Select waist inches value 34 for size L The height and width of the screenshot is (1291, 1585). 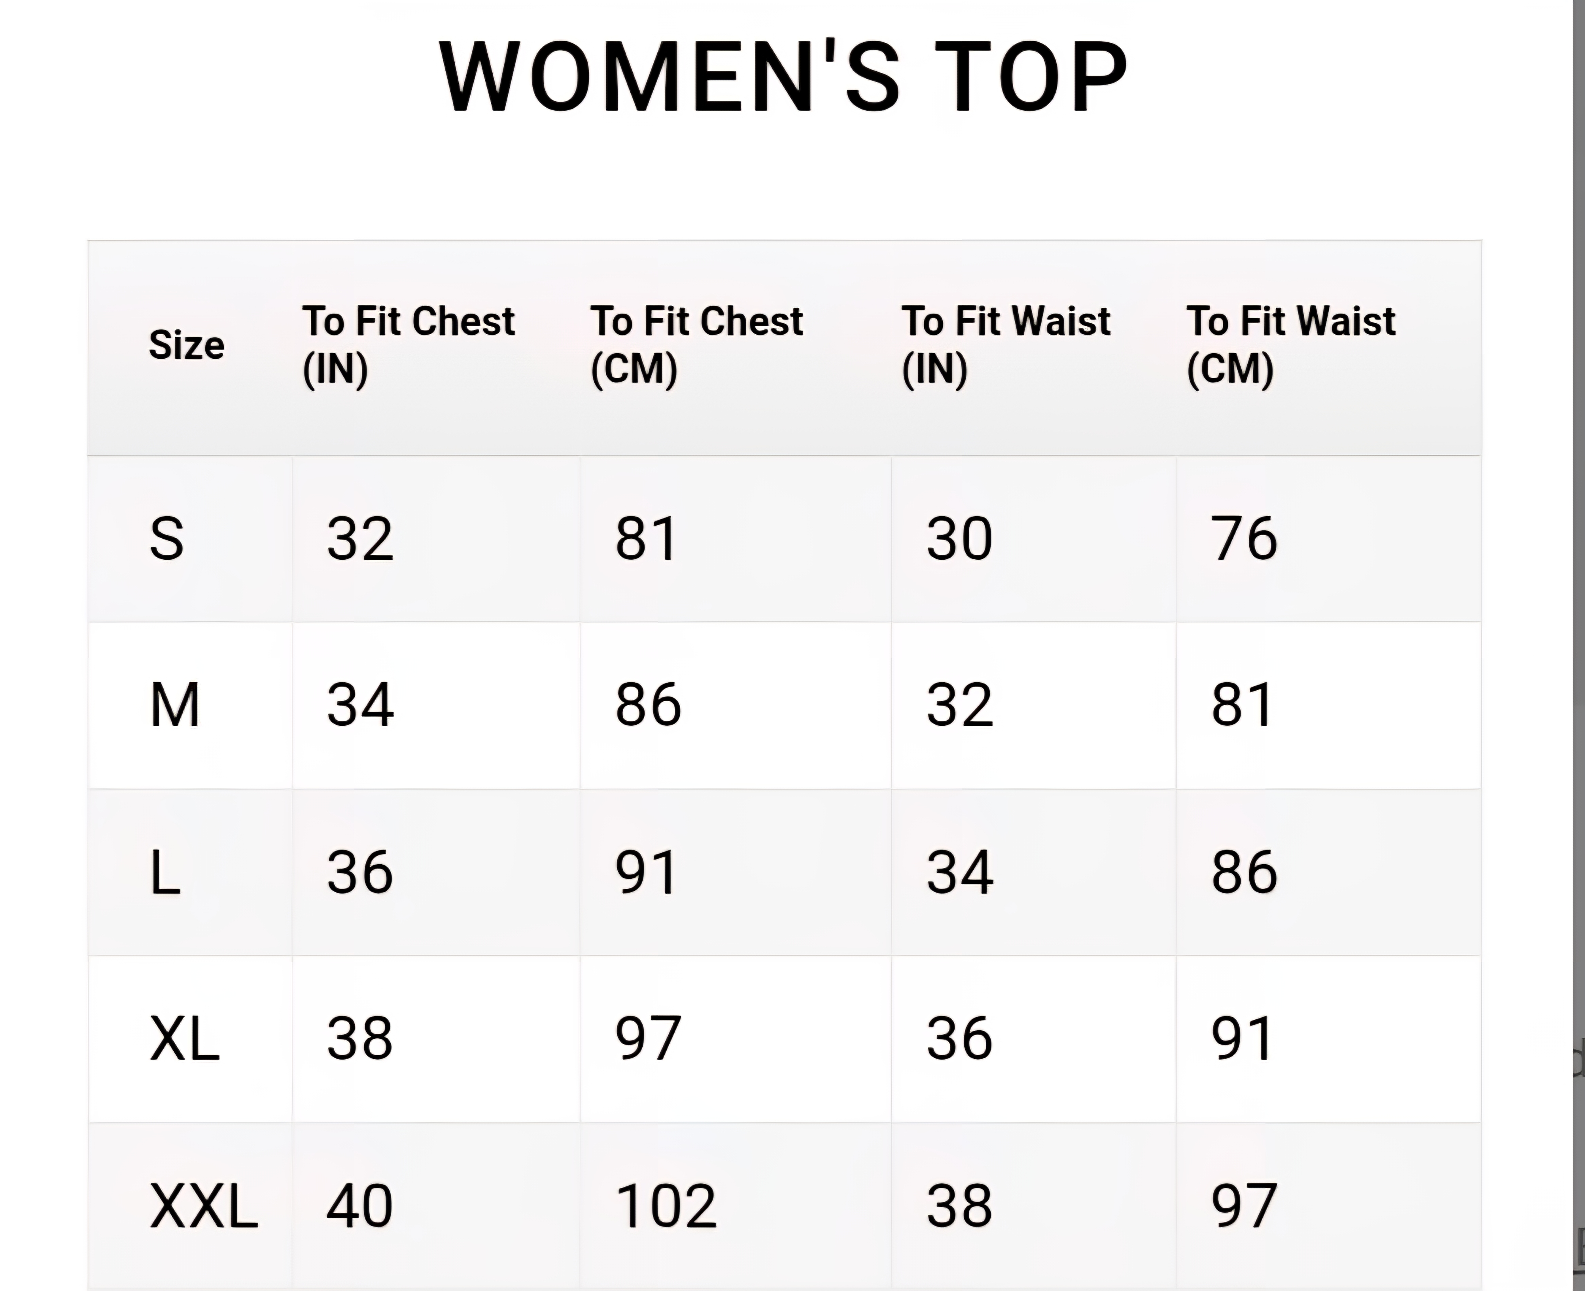[959, 872]
